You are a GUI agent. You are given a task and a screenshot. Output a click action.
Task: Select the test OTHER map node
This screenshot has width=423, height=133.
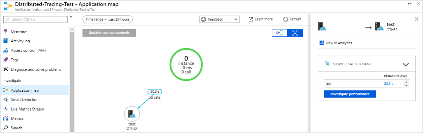pyautogui.click(x=132, y=114)
